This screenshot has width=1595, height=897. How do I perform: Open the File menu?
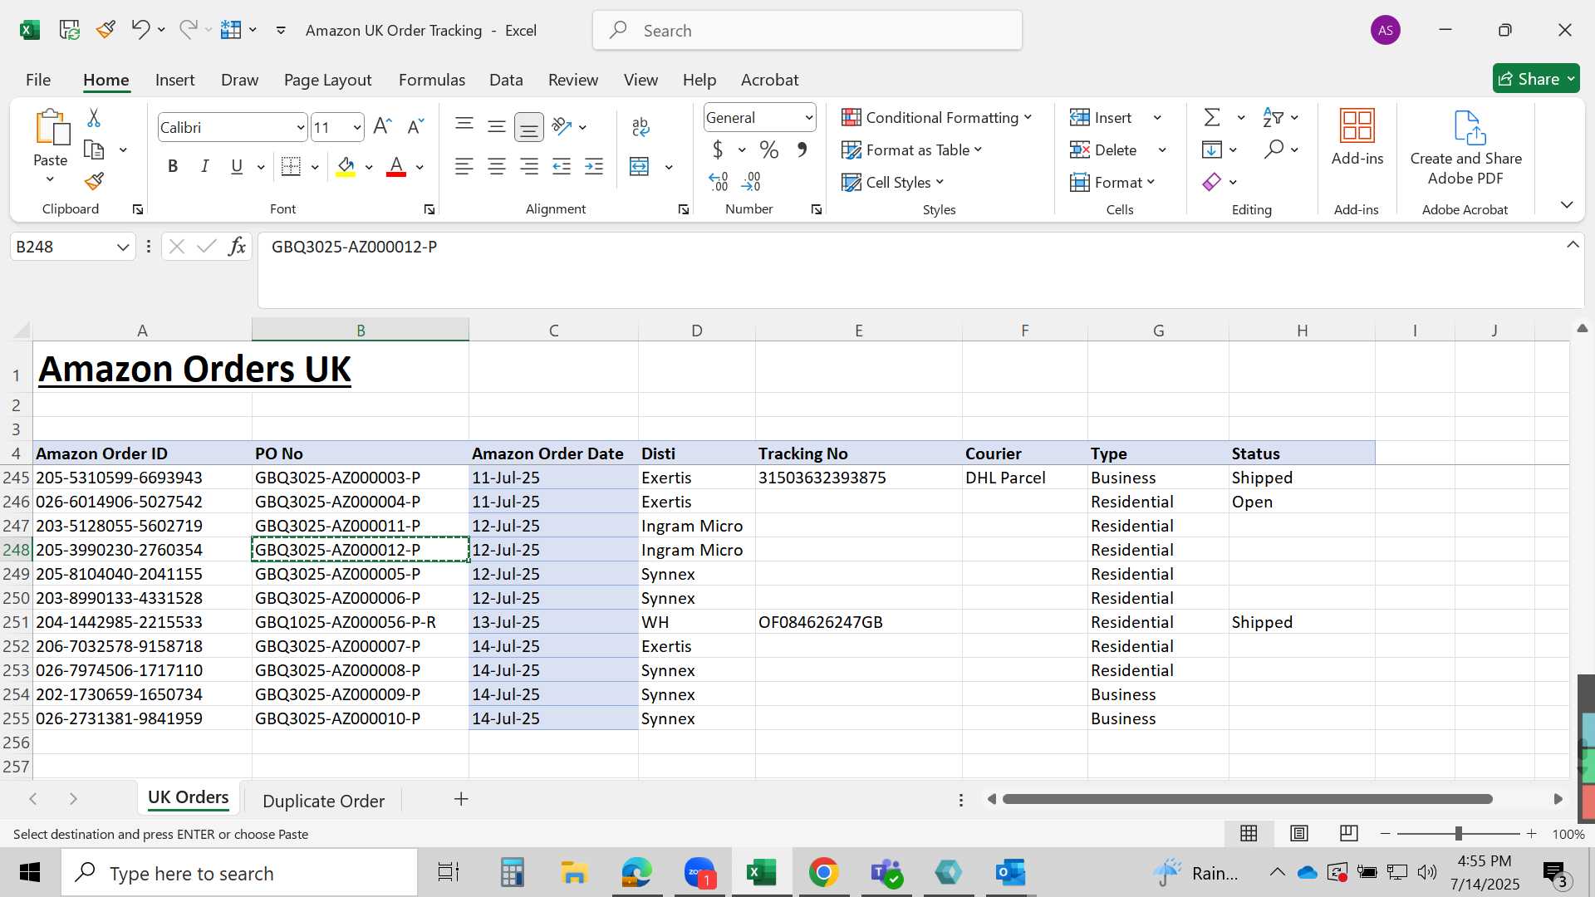[38, 80]
